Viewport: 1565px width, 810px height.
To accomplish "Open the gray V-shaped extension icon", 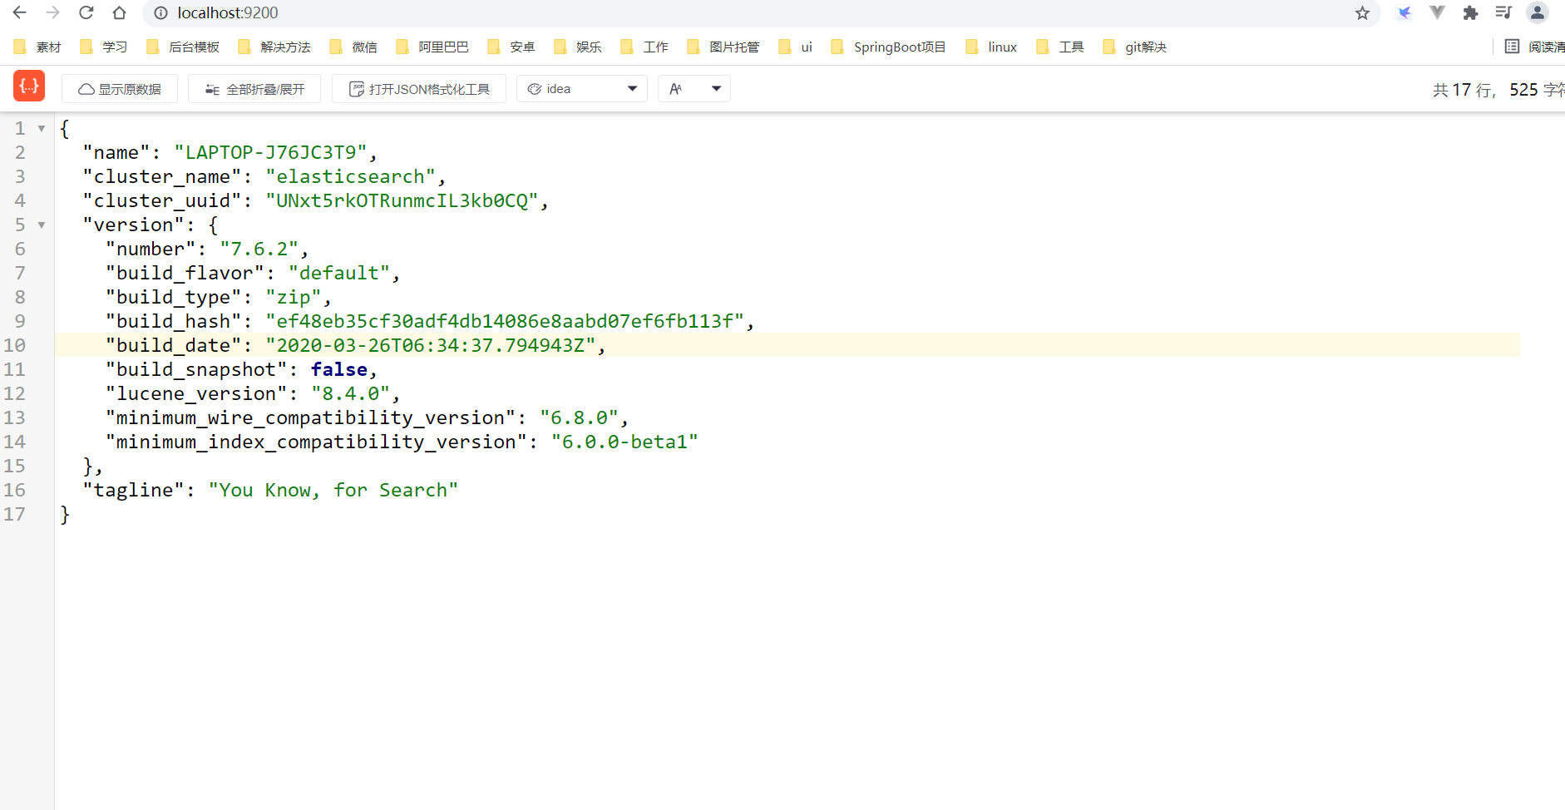I will click(1437, 12).
